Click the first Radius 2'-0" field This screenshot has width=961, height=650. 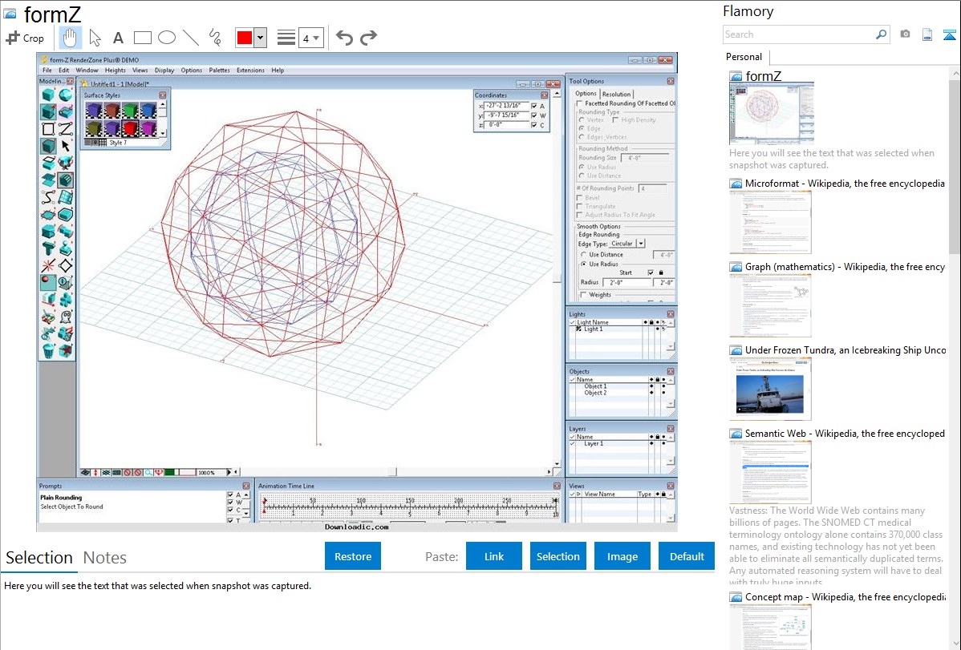(x=627, y=282)
